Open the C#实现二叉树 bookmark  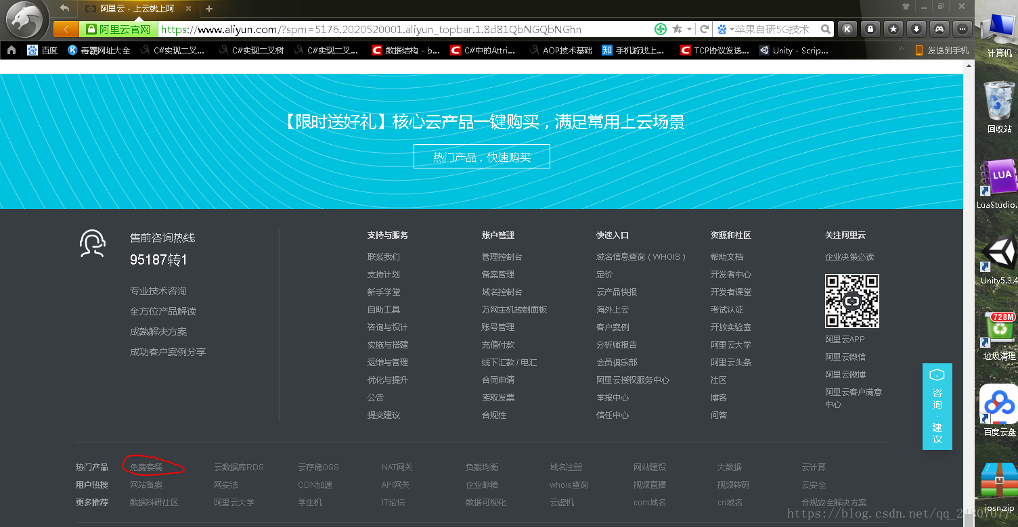coord(250,50)
